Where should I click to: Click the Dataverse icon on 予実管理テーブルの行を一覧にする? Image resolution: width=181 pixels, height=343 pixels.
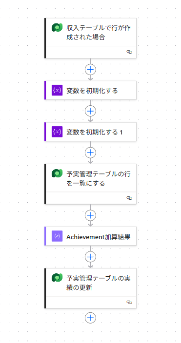pyautogui.click(x=57, y=173)
